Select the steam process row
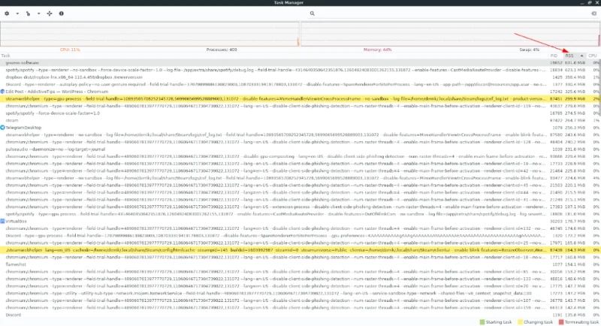Screen dimensions: 601x326 tap(299, 120)
